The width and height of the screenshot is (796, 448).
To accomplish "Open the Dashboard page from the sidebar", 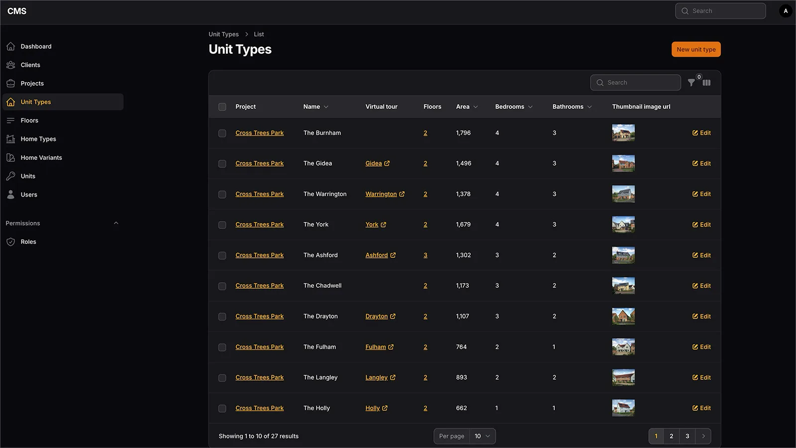I will coord(36,46).
